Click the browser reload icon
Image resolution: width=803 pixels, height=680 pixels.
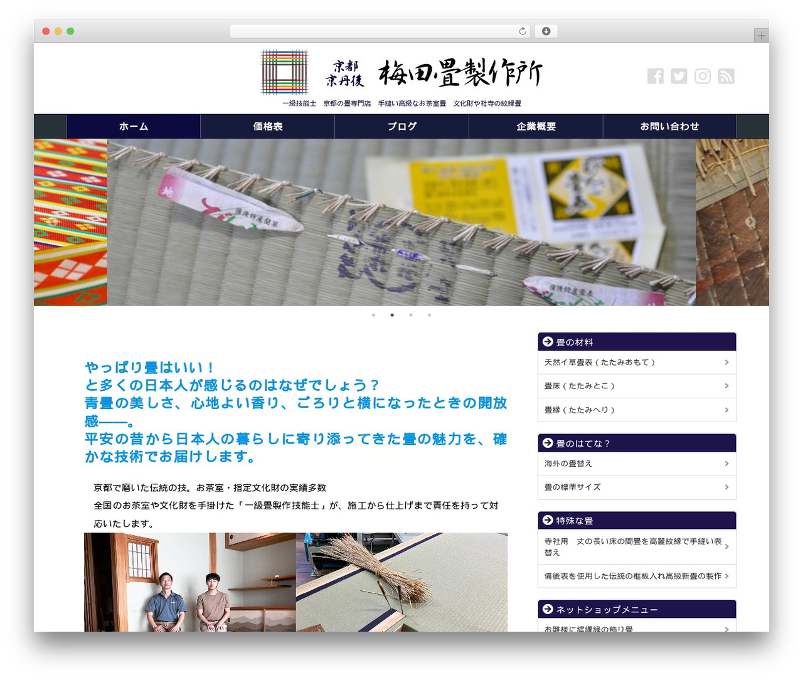tap(523, 31)
